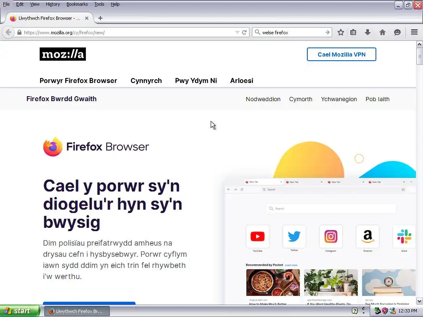423x317 pixels.
Task: Click the help question mark tray icon
Action: pos(354,311)
